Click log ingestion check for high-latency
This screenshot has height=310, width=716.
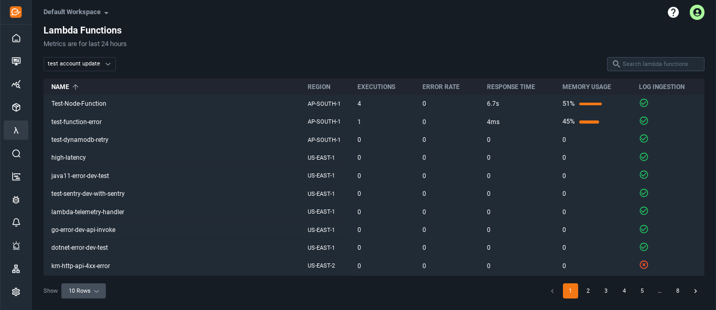coord(644,157)
